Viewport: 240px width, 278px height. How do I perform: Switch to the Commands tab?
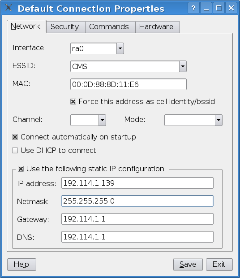coord(109,27)
